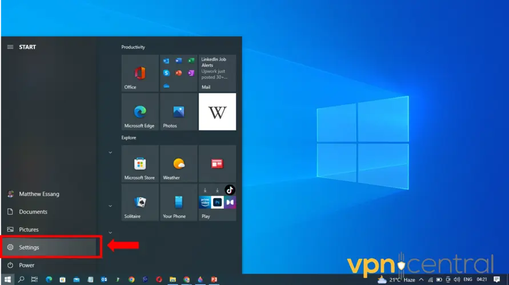Image resolution: width=509 pixels, height=285 pixels.
Task: Open the red News tile
Action: click(x=217, y=164)
